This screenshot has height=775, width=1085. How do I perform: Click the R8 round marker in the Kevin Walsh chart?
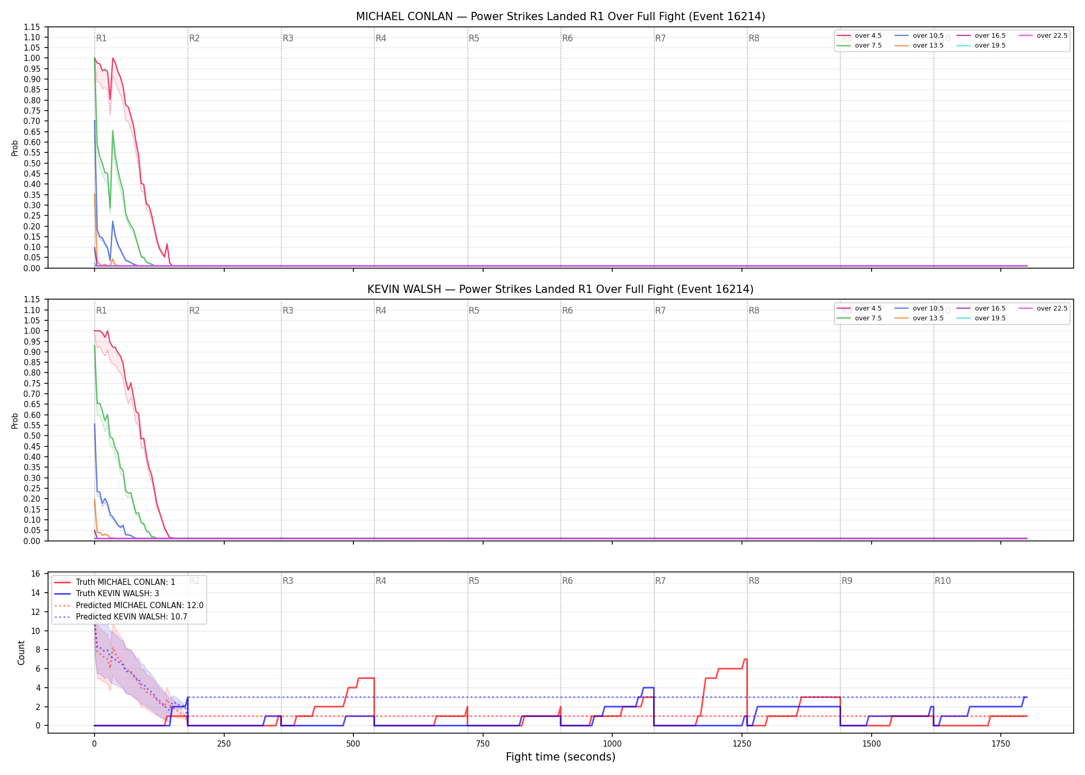[754, 311]
